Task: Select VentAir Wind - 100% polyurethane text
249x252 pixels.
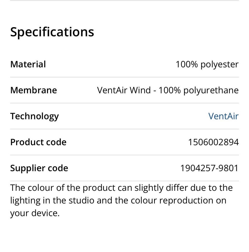Action: (168, 90)
